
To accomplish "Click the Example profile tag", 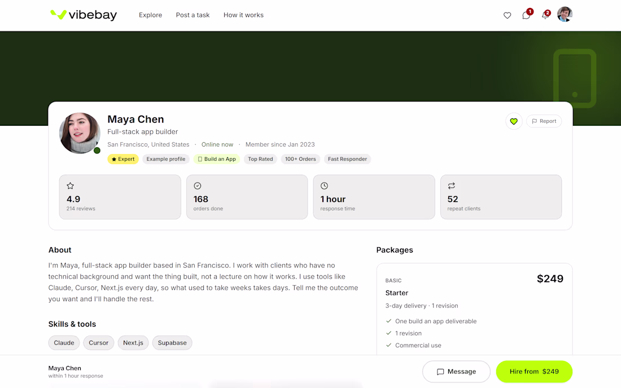I will click(166, 159).
